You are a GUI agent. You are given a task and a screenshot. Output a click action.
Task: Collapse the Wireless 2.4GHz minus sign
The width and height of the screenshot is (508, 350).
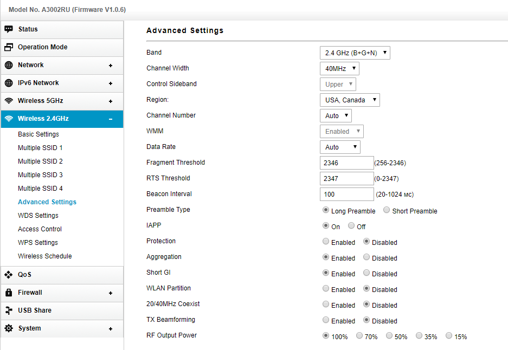click(x=111, y=119)
